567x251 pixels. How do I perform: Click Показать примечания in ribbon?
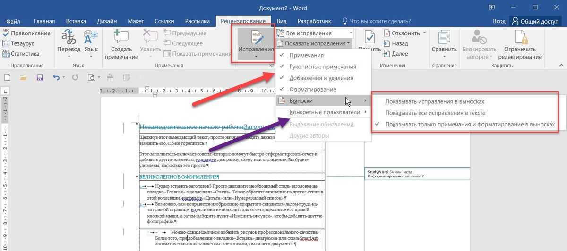click(198, 54)
